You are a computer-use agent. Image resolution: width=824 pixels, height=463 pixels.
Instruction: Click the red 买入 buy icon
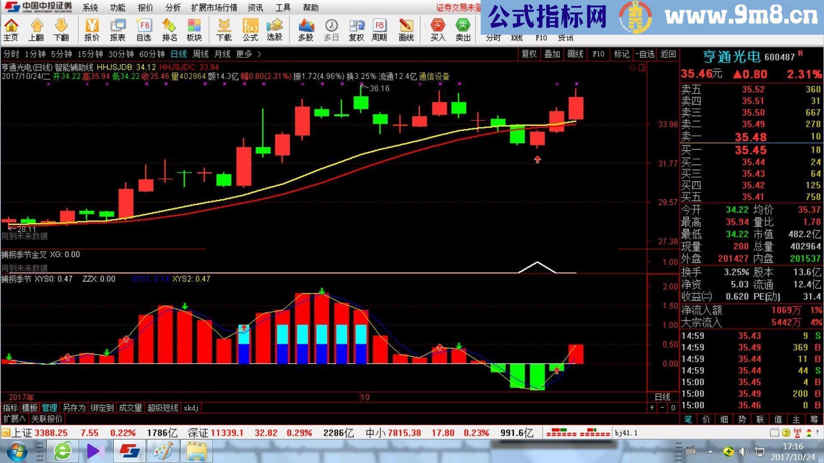[437, 30]
